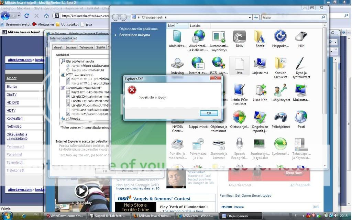Viewport: 352px width, 220px height.
Task: Open the Oletusohjelmat default programs icon
Action: click(239, 120)
